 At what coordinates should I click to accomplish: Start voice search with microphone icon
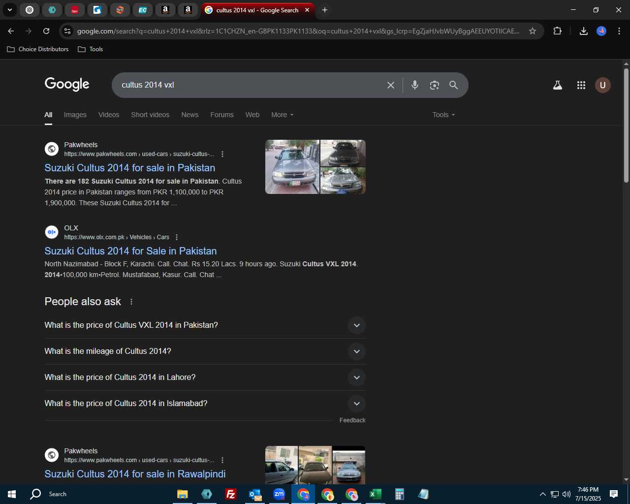pos(415,85)
